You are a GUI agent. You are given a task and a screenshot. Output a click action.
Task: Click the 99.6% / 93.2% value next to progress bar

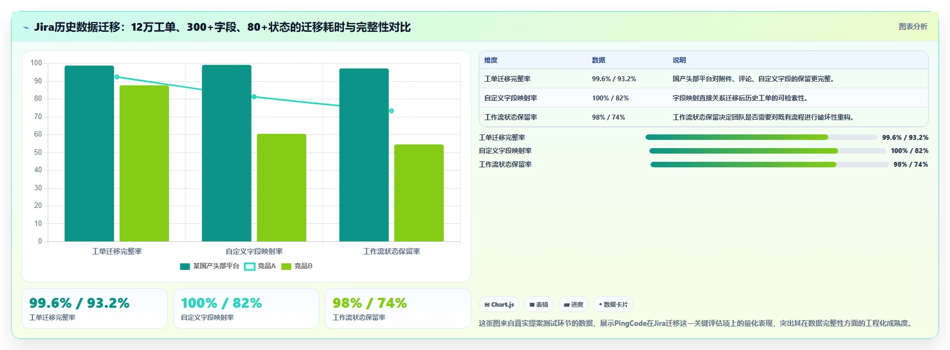click(x=905, y=138)
